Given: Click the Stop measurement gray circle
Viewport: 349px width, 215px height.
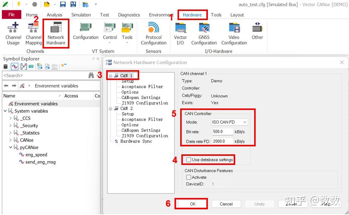Looking at the screenshot, I should [35, 4].
